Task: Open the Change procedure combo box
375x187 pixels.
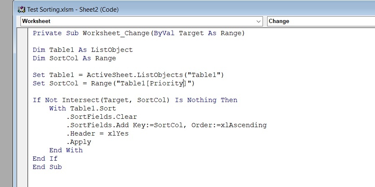Action: coord(321,21)
